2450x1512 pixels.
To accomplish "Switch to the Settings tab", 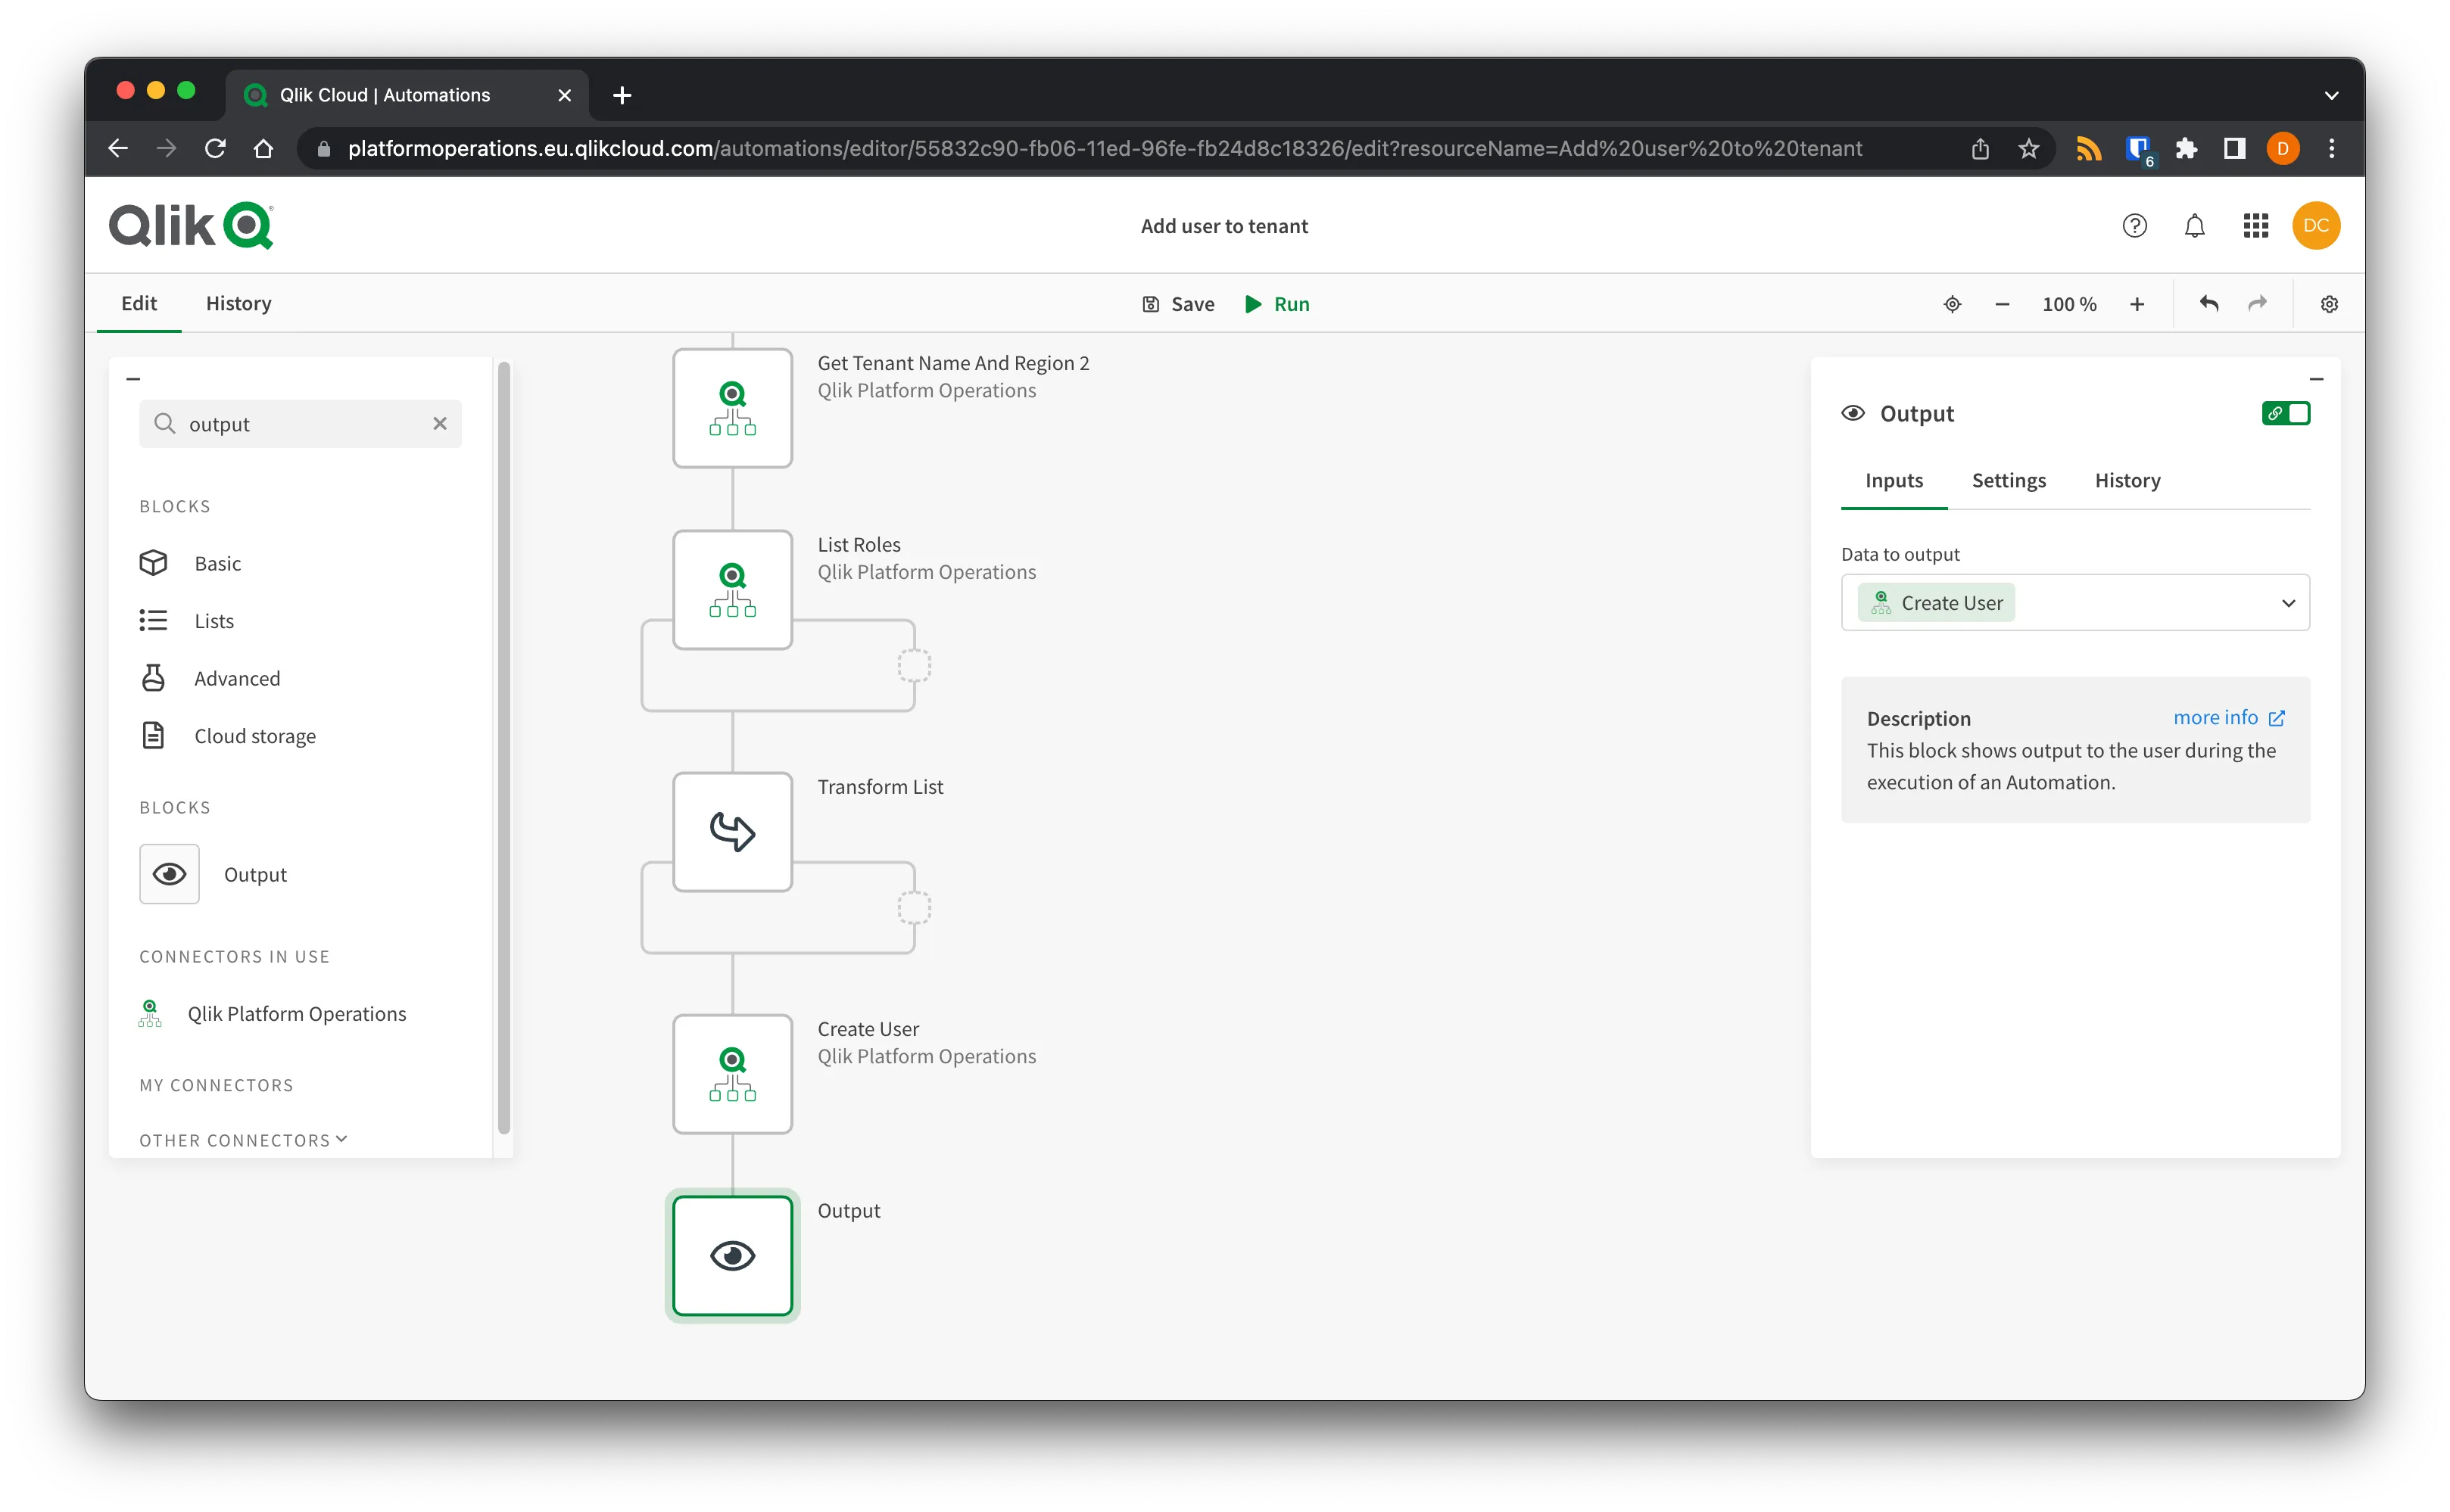I will click(2009, 480).
